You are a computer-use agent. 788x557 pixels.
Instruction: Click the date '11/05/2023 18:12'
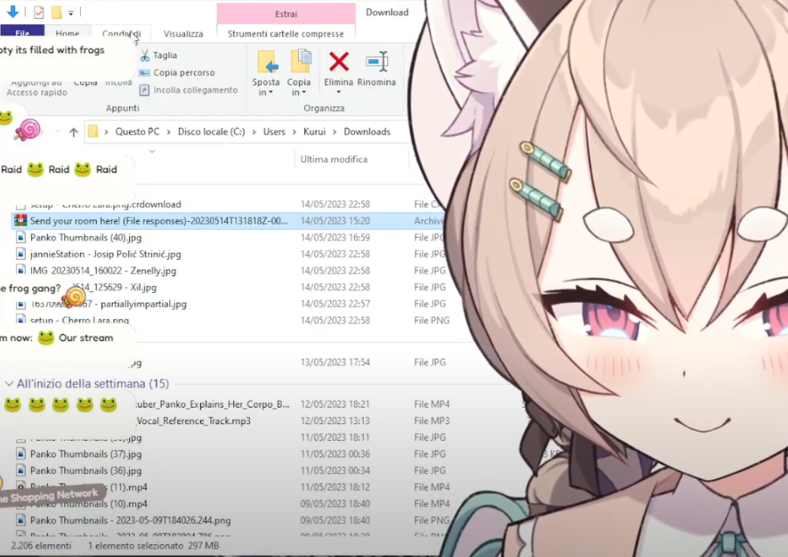tap(334, 487)
